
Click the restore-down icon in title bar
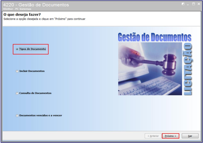tap(183, 4)
